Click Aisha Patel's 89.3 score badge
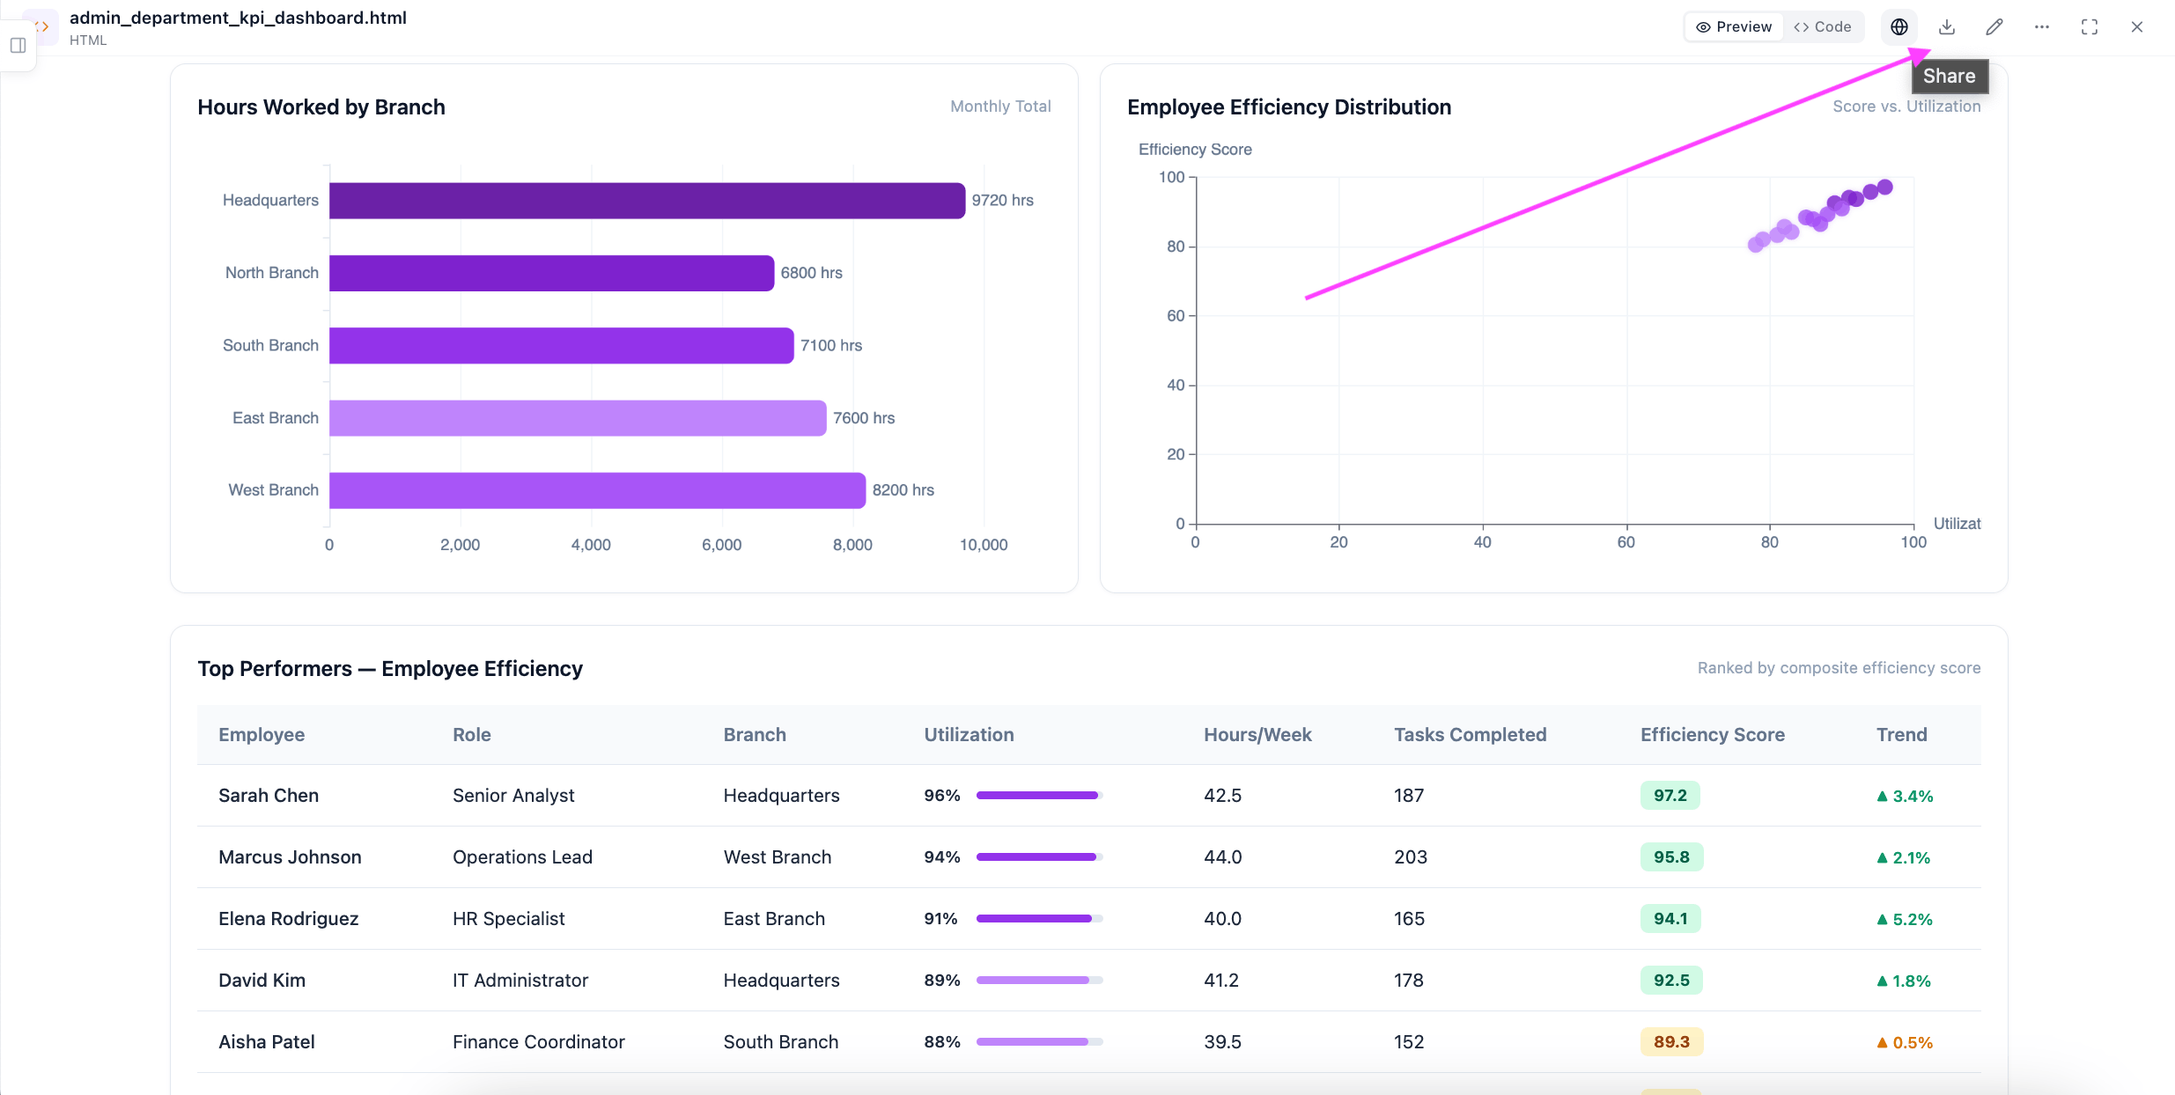The width and height of the screenshot is (2175, 1095). [1671, 1042]
